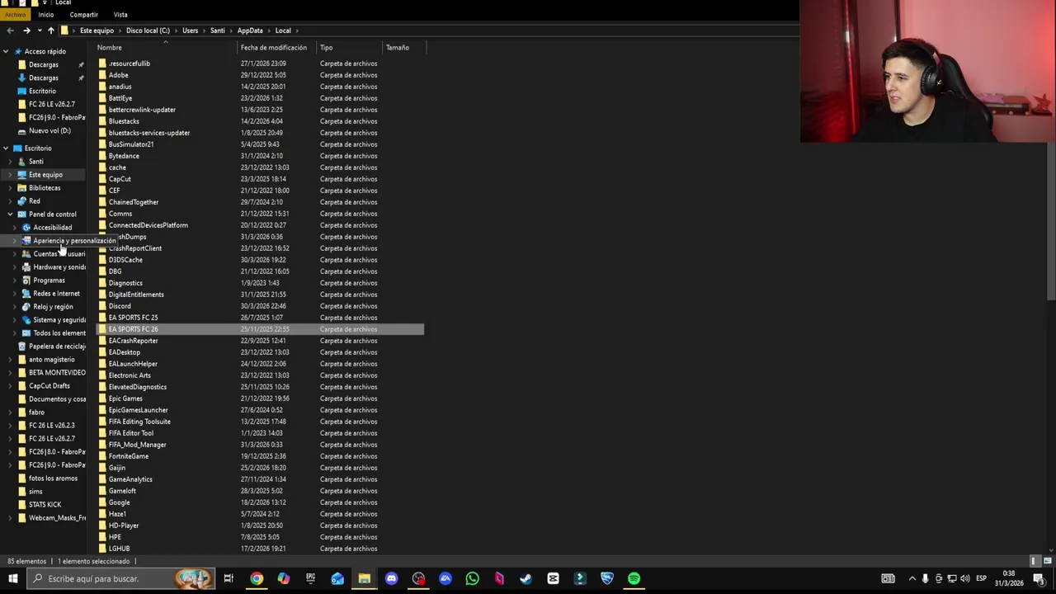1056x594 pixels.
Task: Expand the Programas tree node
Action: point(15,280)
